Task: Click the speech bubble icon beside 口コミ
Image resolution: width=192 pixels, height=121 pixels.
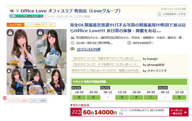Action: tap(72, 49)
